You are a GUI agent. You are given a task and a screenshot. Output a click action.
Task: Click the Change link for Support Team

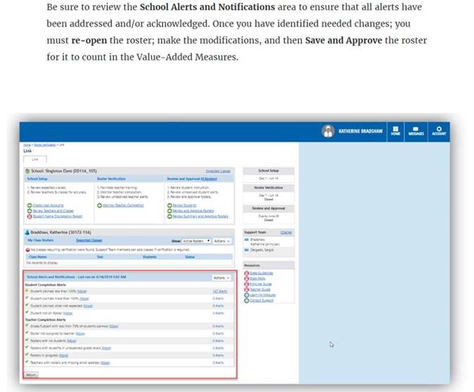point(286,232)
